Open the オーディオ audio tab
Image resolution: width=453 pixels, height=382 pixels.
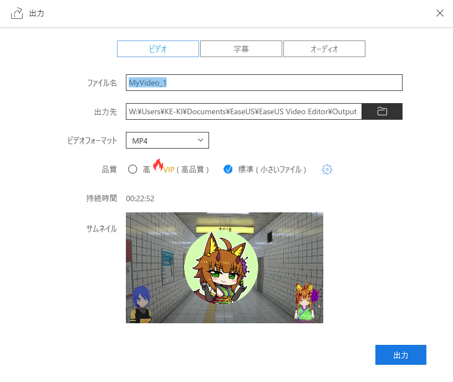point(324,49)
